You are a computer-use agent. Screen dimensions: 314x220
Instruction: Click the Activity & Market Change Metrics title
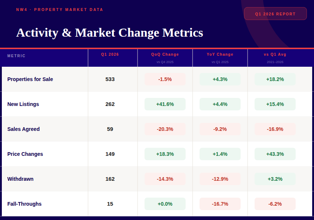point(110,33)
